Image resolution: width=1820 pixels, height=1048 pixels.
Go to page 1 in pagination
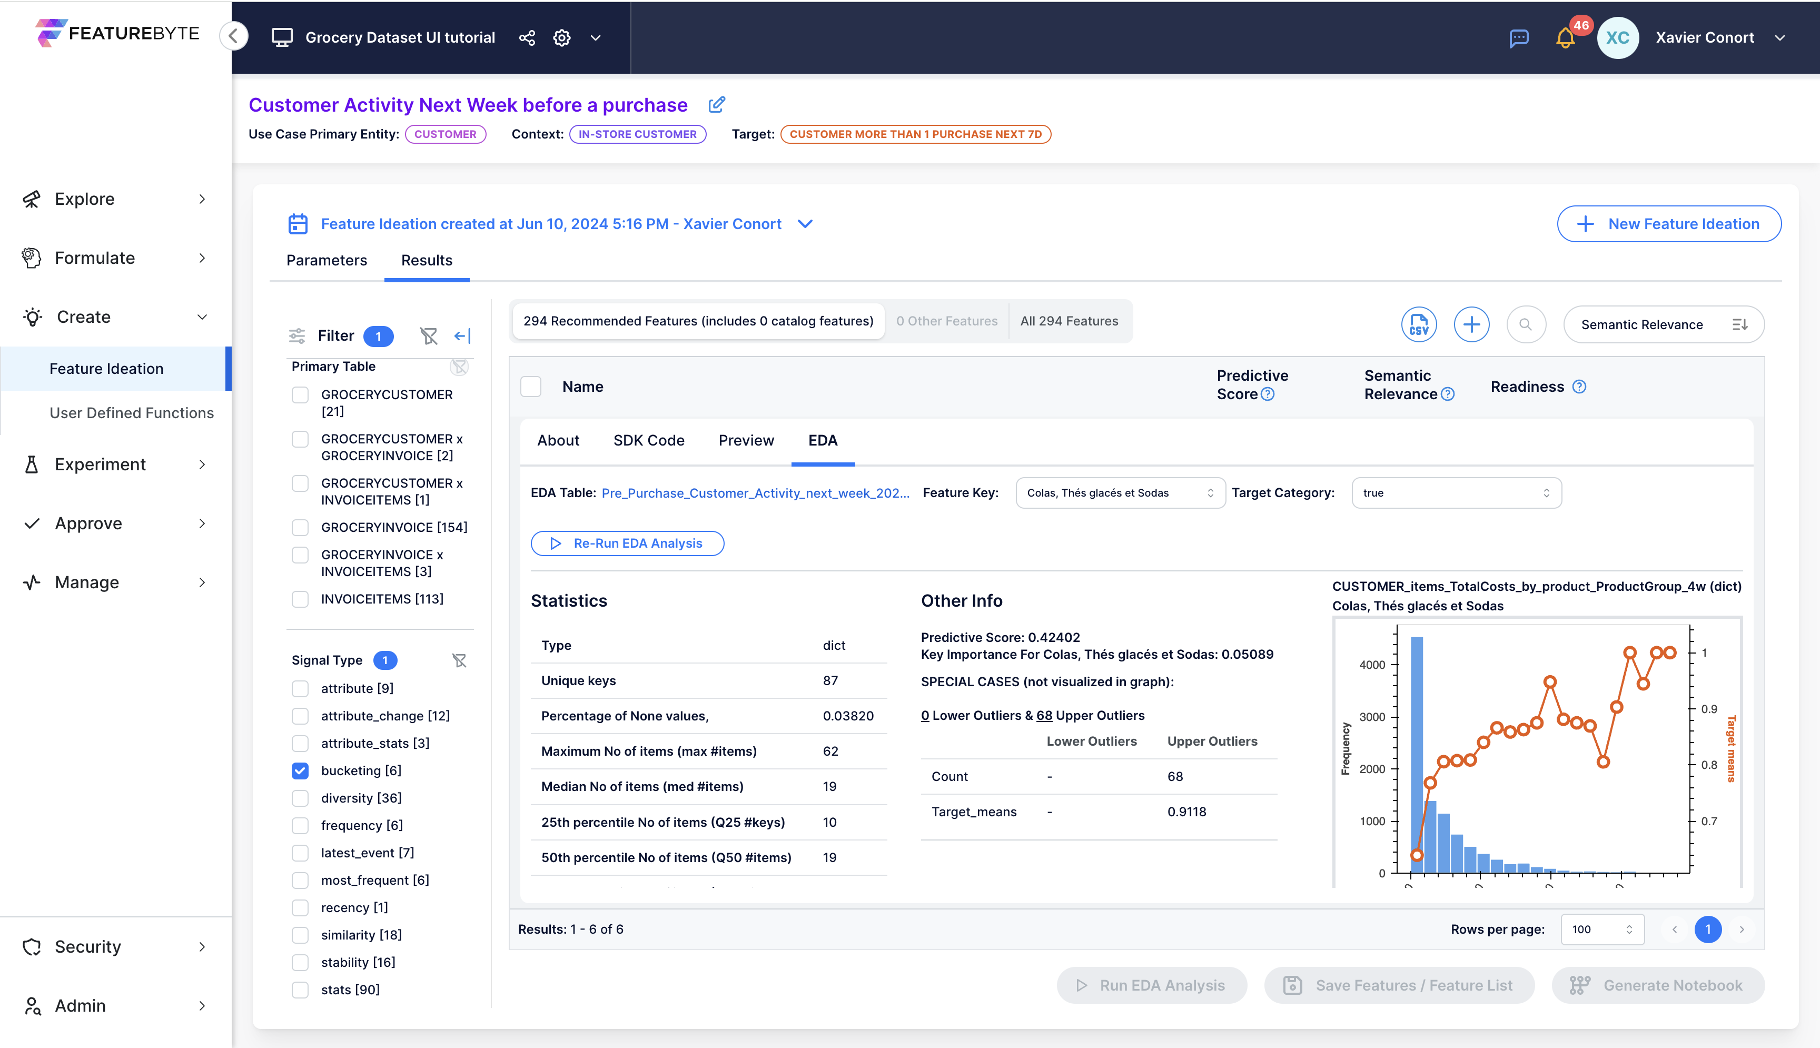tap(1708, 929)
